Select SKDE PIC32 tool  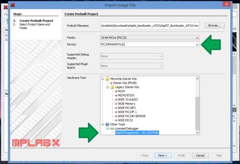tap(125, 120)
